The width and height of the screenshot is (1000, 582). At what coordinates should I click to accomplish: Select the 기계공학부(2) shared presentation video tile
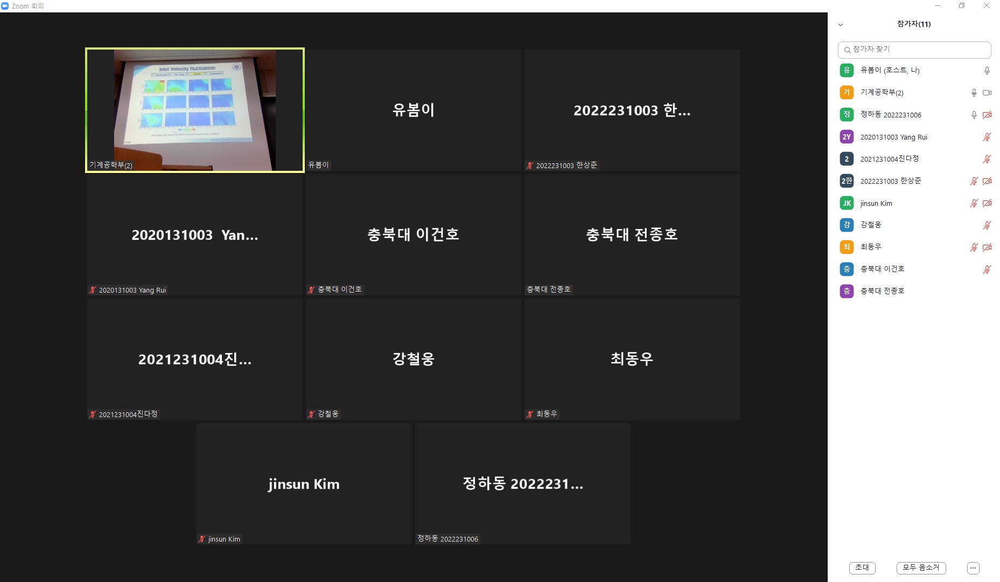(195, 110)
